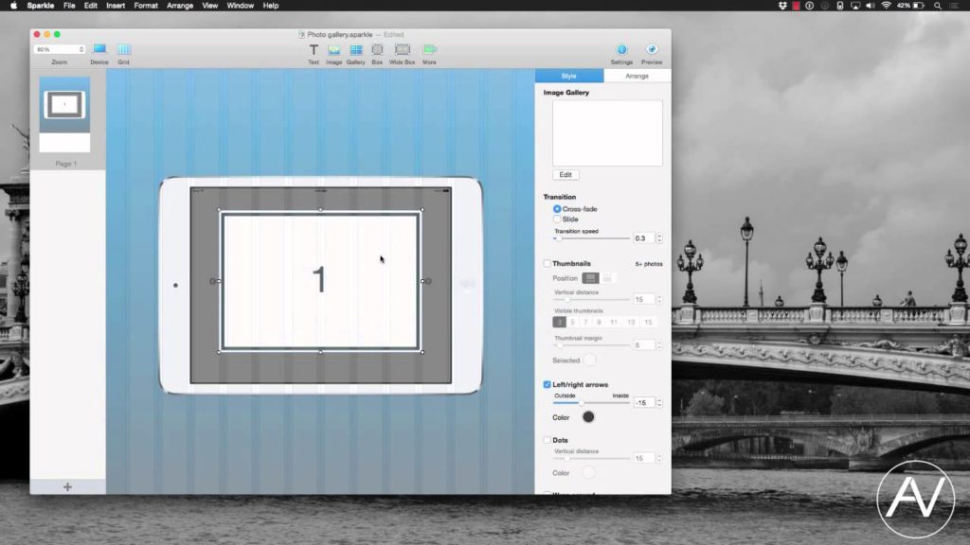This screenshot has height=545, width=970.
Task: Open the Format menu
Action: 146,6
